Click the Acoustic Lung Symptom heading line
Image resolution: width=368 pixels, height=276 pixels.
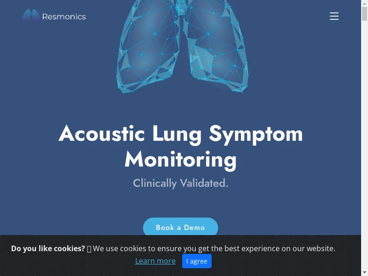click(180, 134)
